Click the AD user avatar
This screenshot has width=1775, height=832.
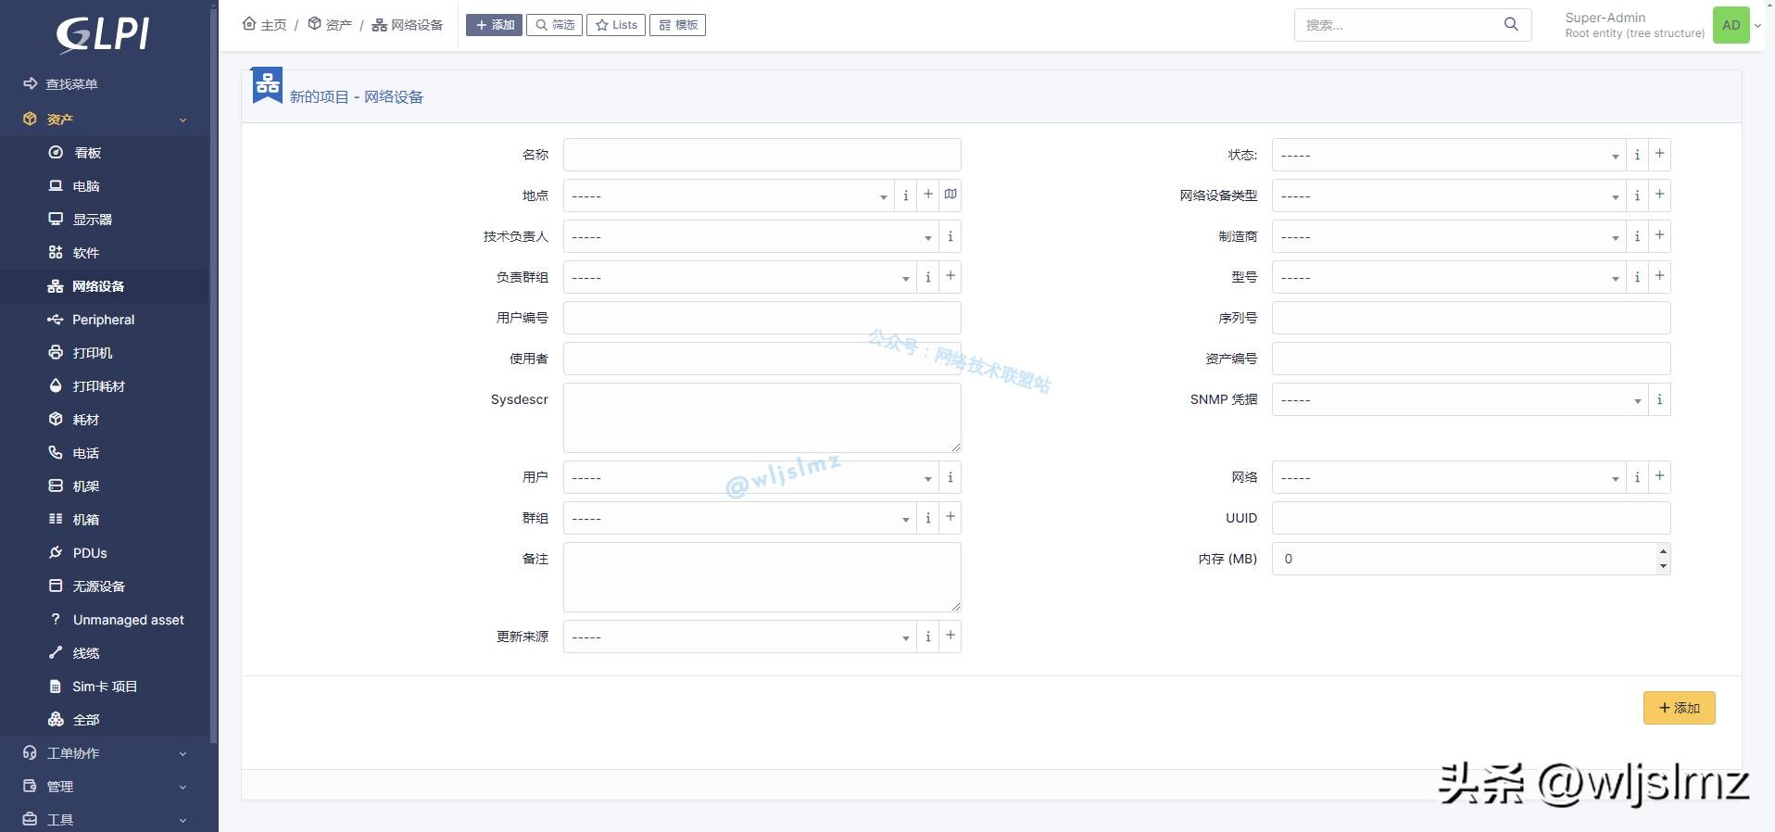point(1731,25)
